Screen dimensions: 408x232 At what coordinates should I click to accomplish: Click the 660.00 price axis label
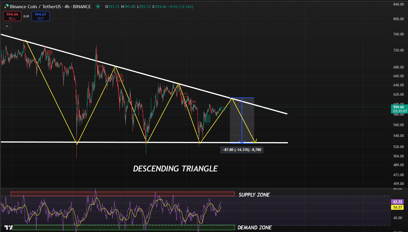pyautogui.click(x=398, y=76)
